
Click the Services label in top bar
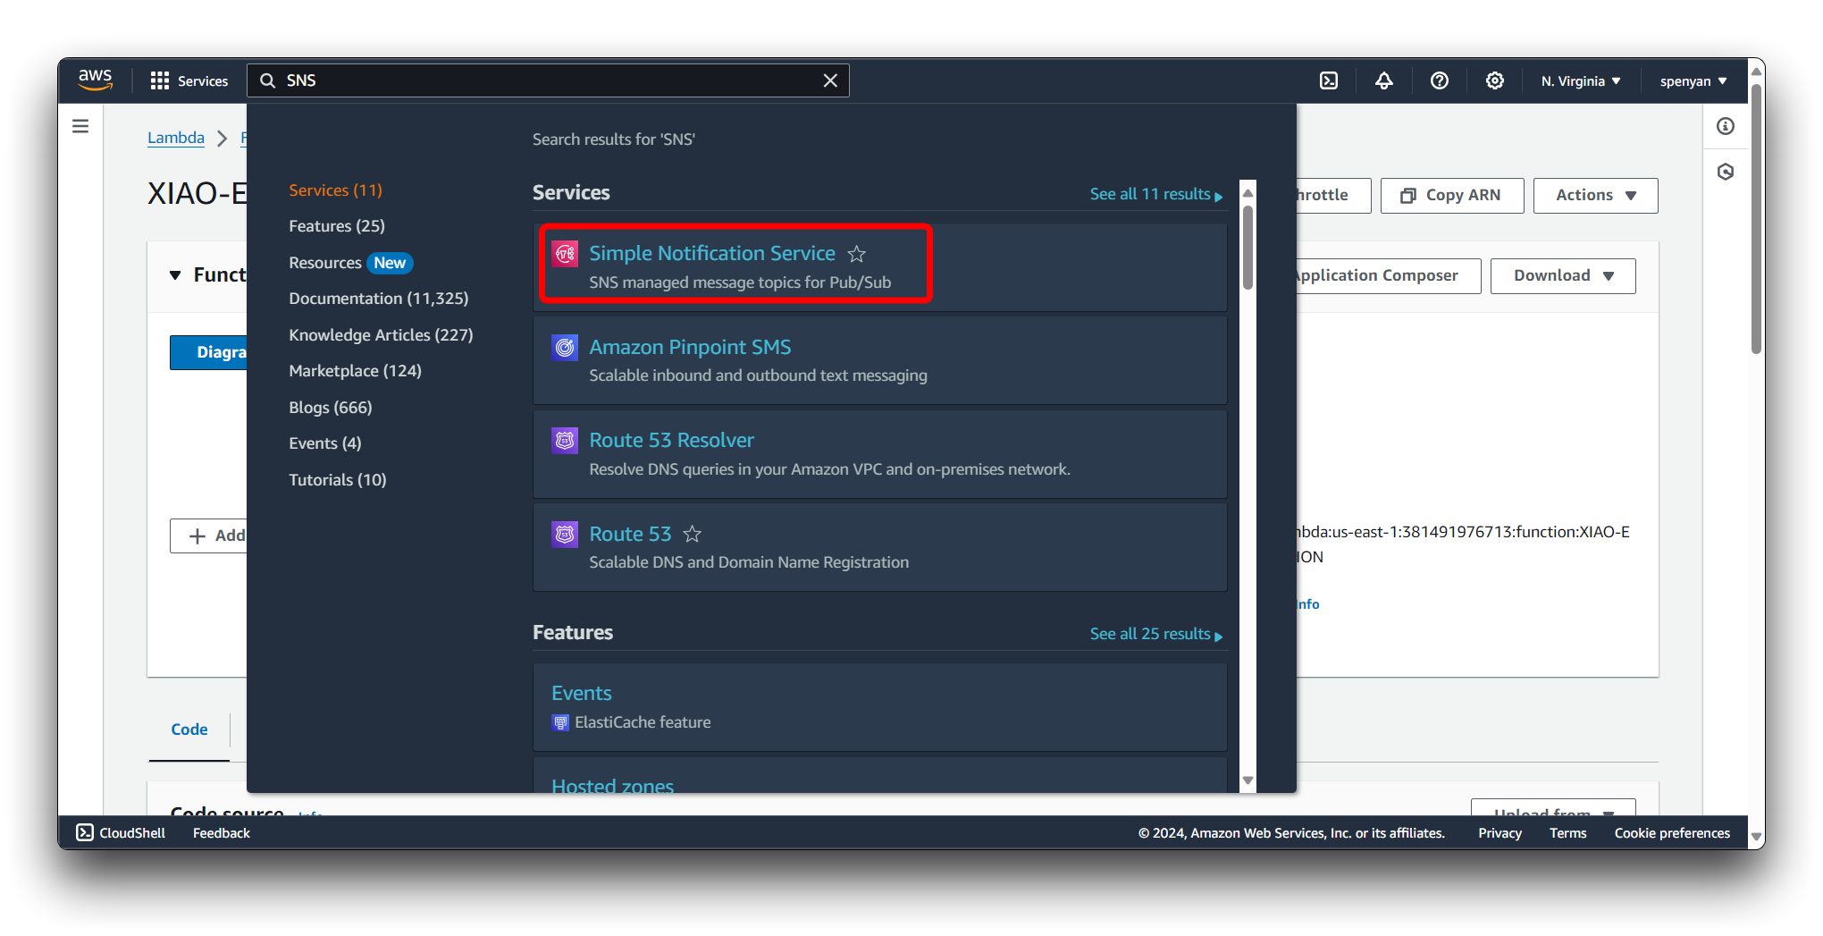[203, 80]
